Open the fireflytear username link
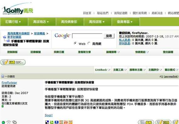 click(x=9, y=82)
